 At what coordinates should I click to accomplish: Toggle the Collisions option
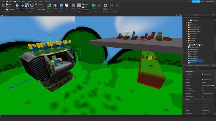coord(39,4)
